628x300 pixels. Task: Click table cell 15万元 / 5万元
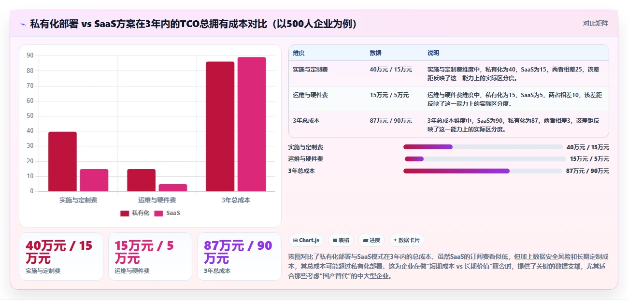click(x=389, y=95)
